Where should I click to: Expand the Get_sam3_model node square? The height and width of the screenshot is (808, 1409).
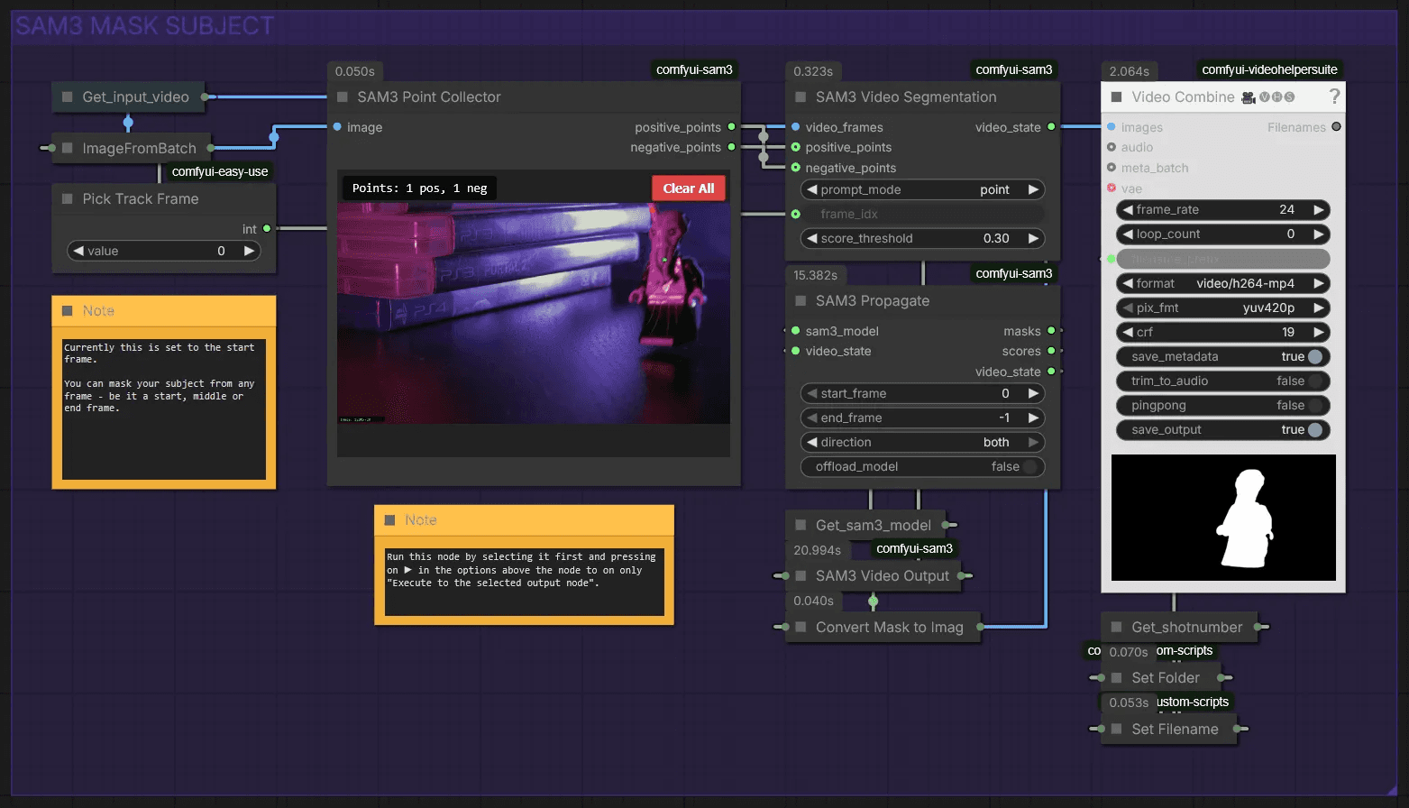point(801,525)
